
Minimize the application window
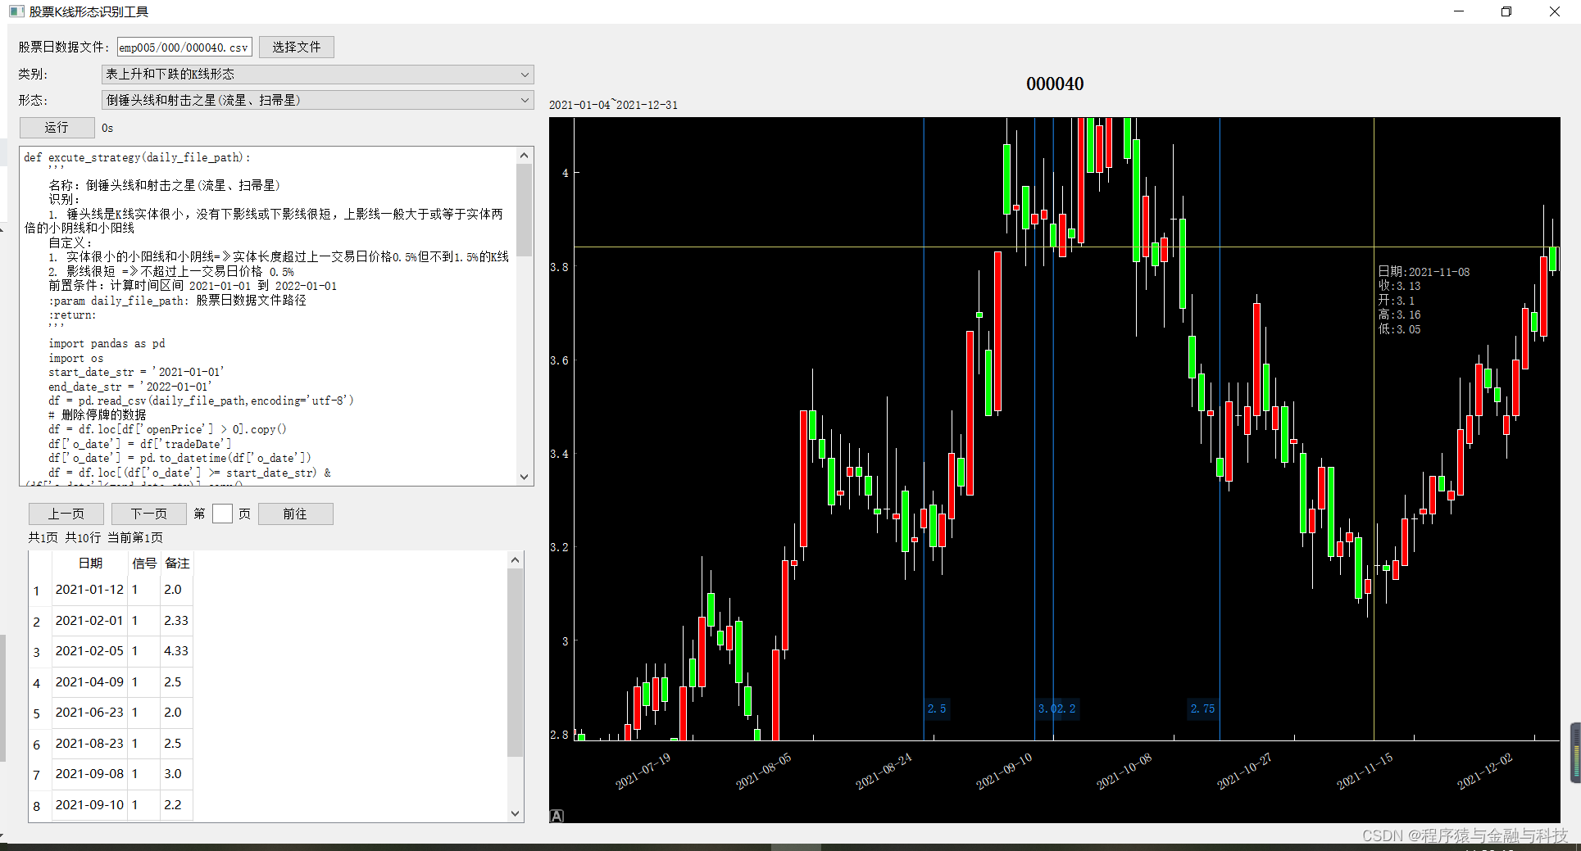pos(1459,11)
